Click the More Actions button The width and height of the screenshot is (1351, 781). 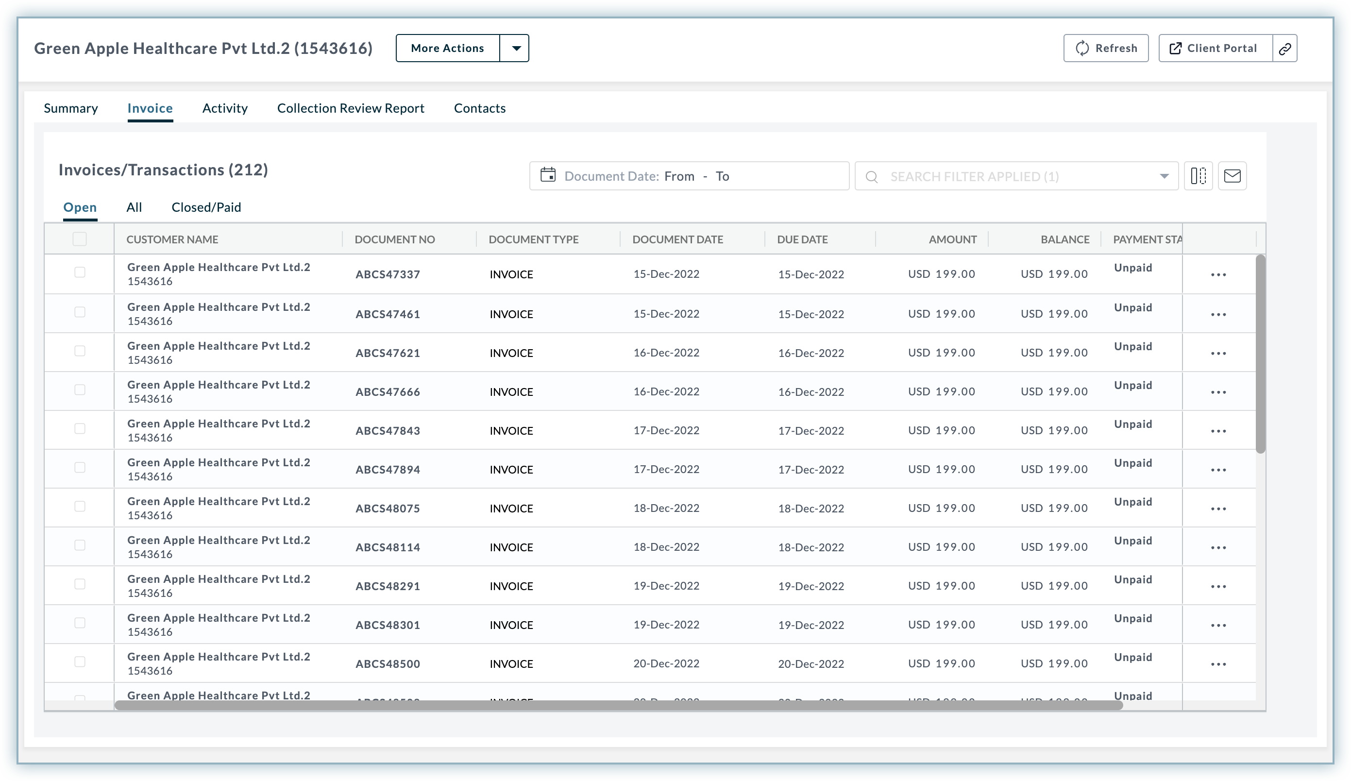click(x=448, y=48)
